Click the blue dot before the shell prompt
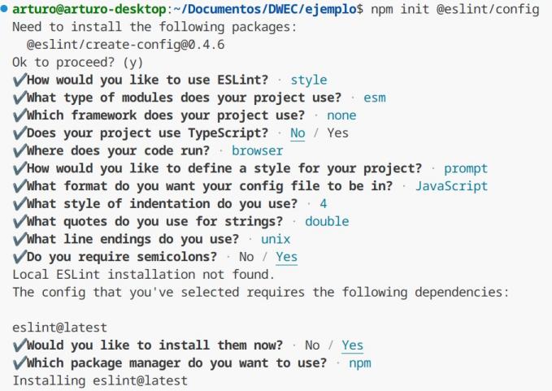The width and height of the screenshot is (552, 391). [5, 9]
